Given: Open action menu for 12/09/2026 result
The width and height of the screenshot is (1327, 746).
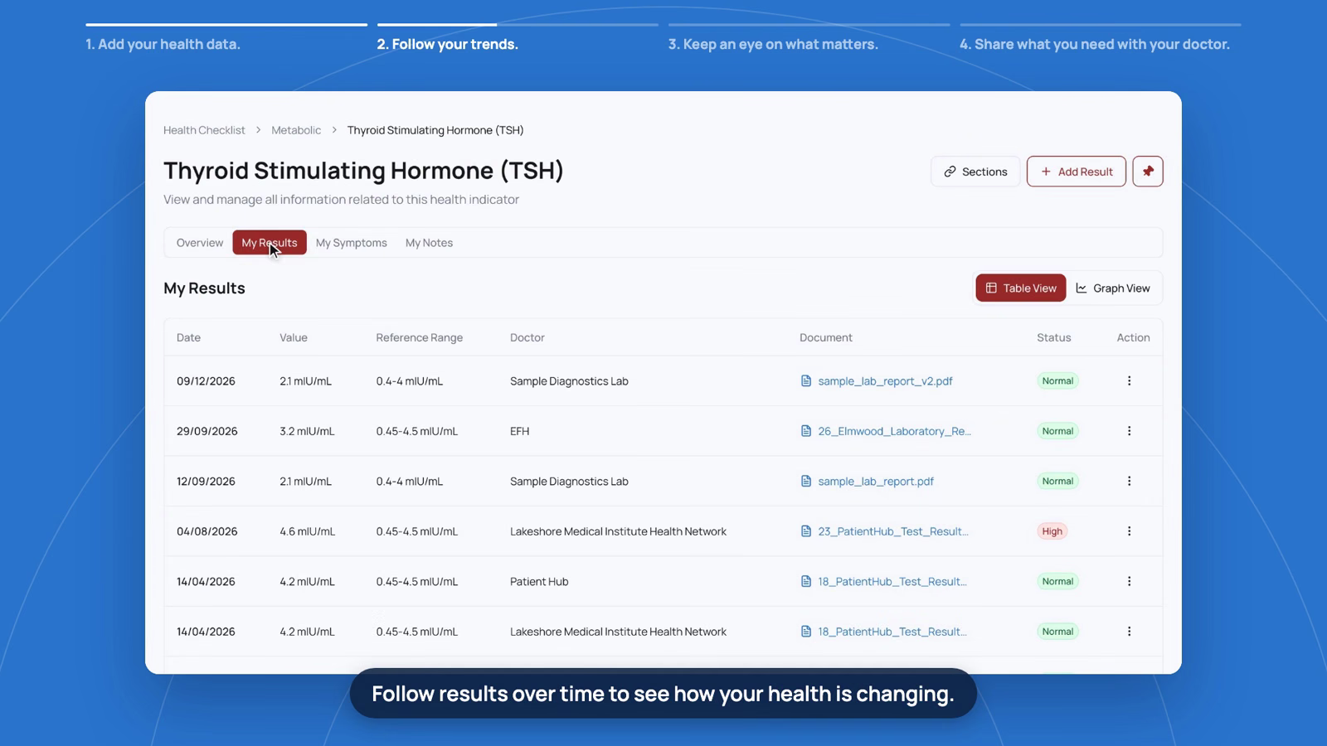Looking at the screenshot, I should tap(1129, 482).
